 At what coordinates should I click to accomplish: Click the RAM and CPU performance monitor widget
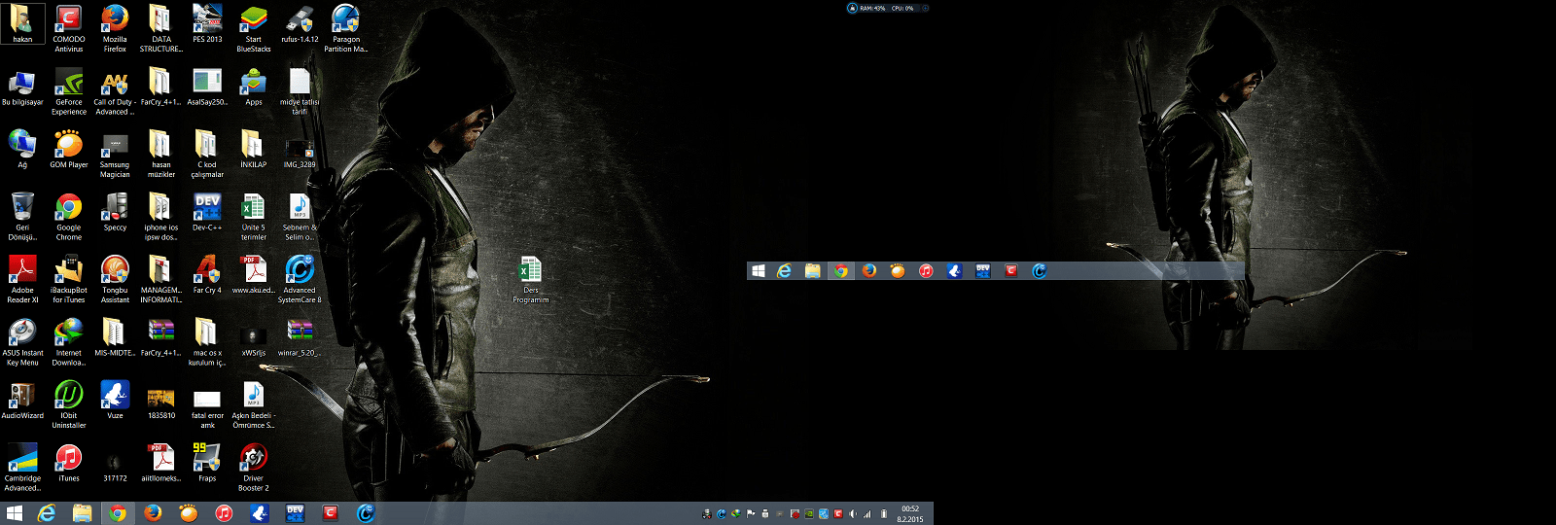pyautogui.click(x=889, y=8)
